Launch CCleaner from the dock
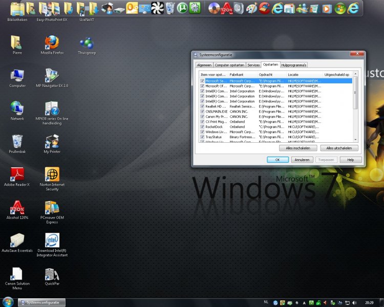This screenshot has width=384, height=307. pyautogui.click(x=265, y=8)
